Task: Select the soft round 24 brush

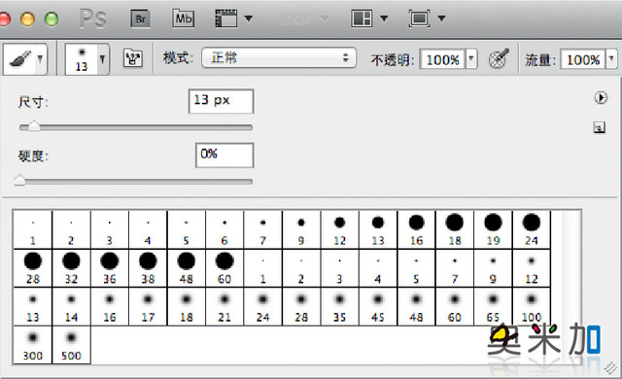Action: point(263,306)
